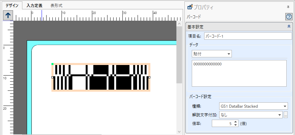Screen dimensions: 295x135
Task: Click the ellipsis button next to 解説文字付加
Action: (286, 115)
